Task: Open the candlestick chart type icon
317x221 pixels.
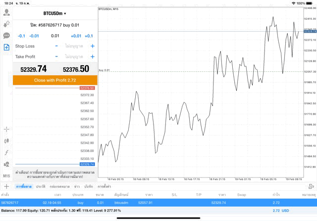Action: [6, 141]
